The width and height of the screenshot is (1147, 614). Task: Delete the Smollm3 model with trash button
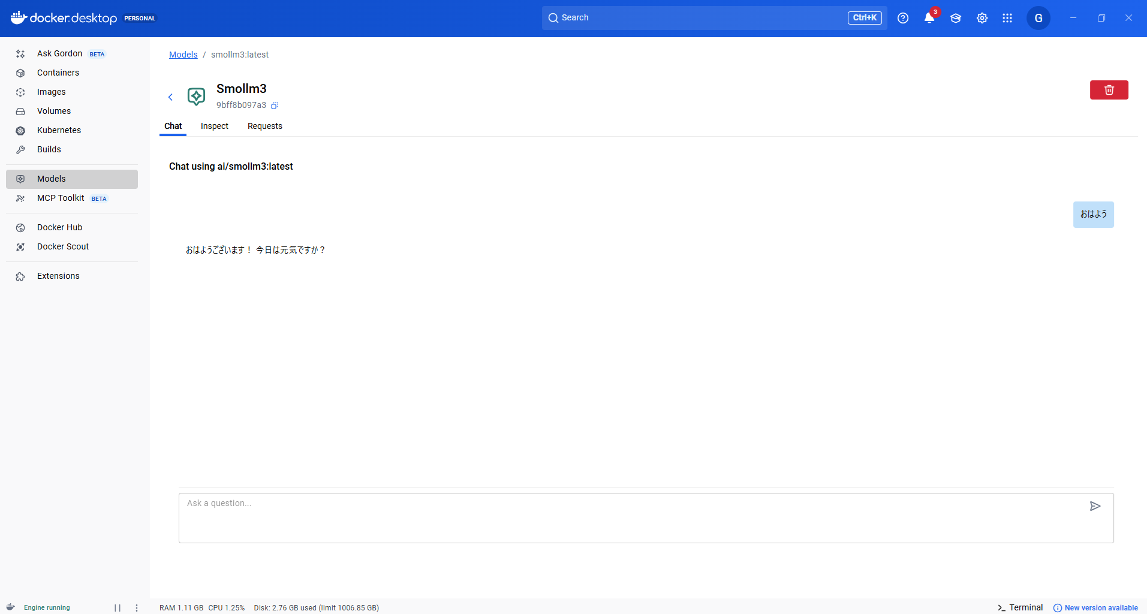1109,90
